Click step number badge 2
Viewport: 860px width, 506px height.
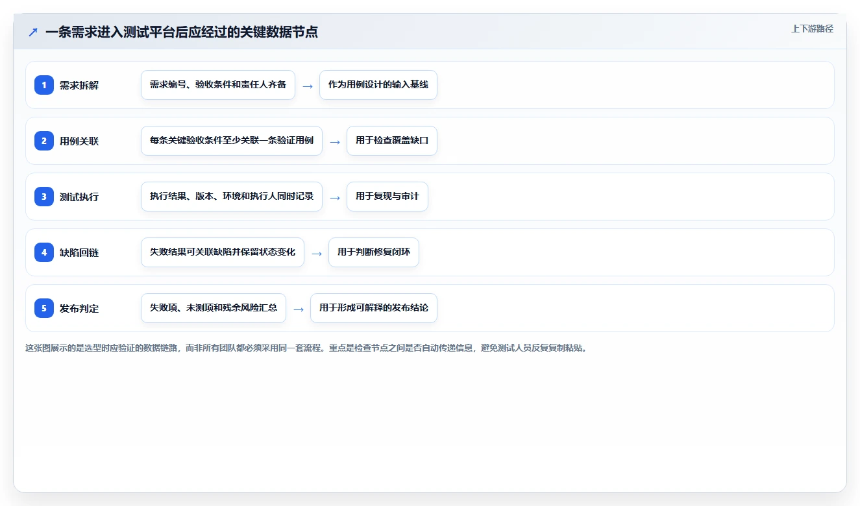tap(44, 141)
